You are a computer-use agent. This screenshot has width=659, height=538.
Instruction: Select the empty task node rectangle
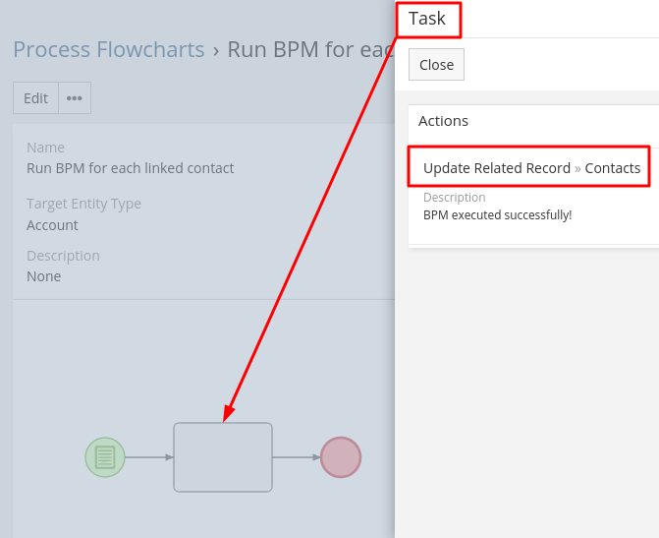223,457
